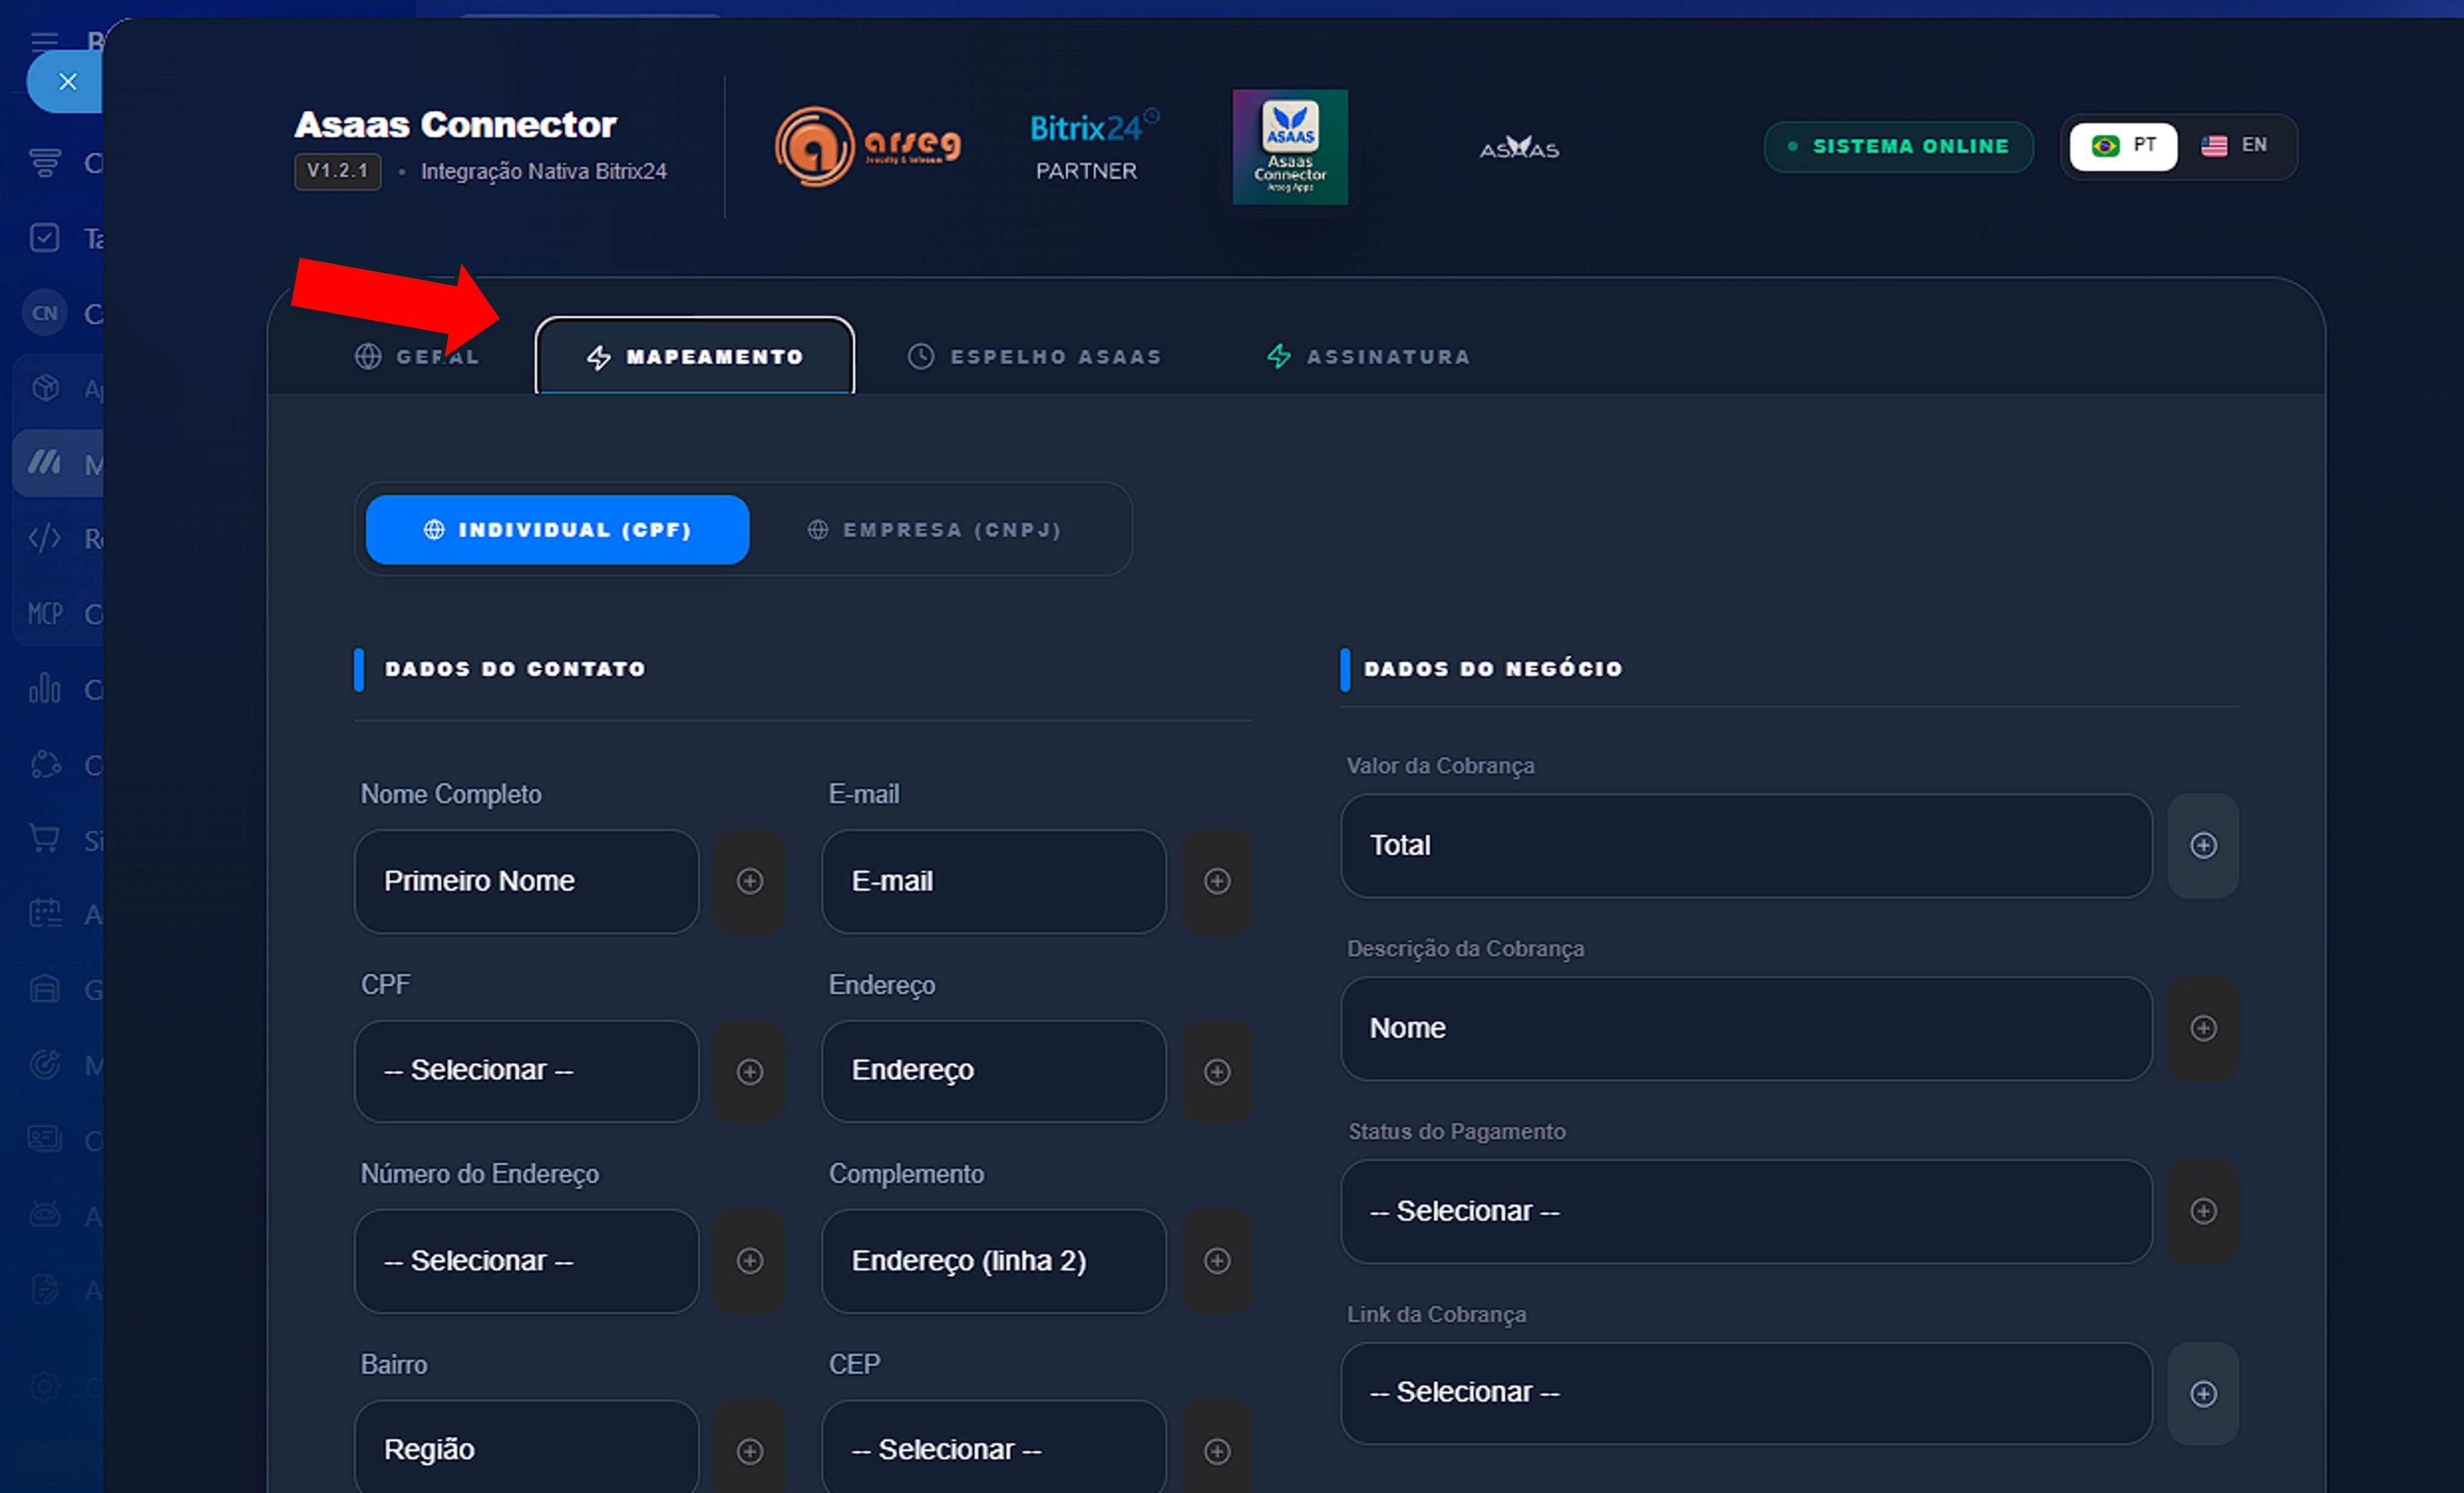Click the plus icon next to Nome Completo
The width and height of the screenshot is (2464, 1493).
(x=750, y=881)
